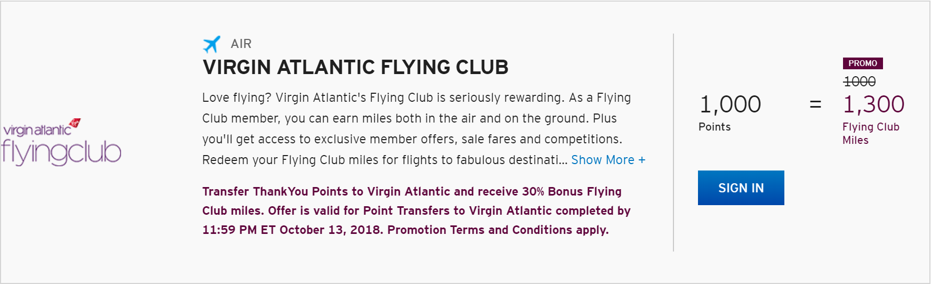Click Promotion Terms and Conditions apply text

pyautogui.click(x=498, y=230)
